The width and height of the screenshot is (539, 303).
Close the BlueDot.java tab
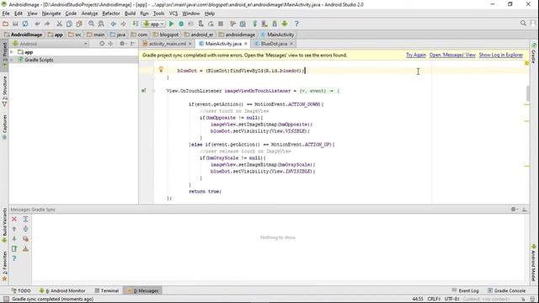[x=291, y=44]
